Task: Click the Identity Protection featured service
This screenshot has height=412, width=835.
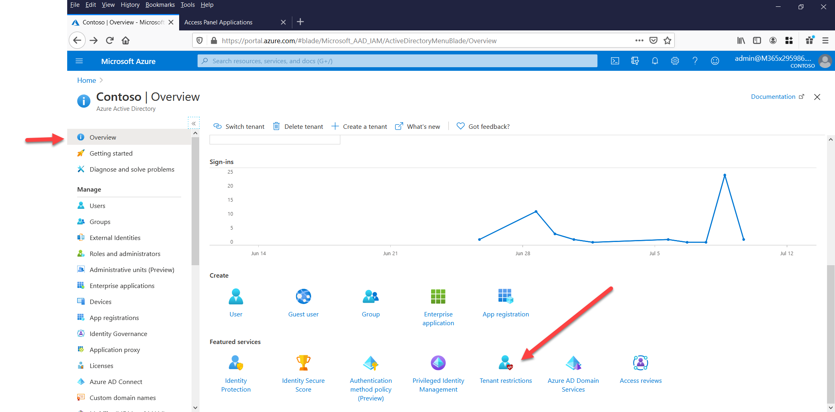Action: pyautogui.click(x=236, y=374)
